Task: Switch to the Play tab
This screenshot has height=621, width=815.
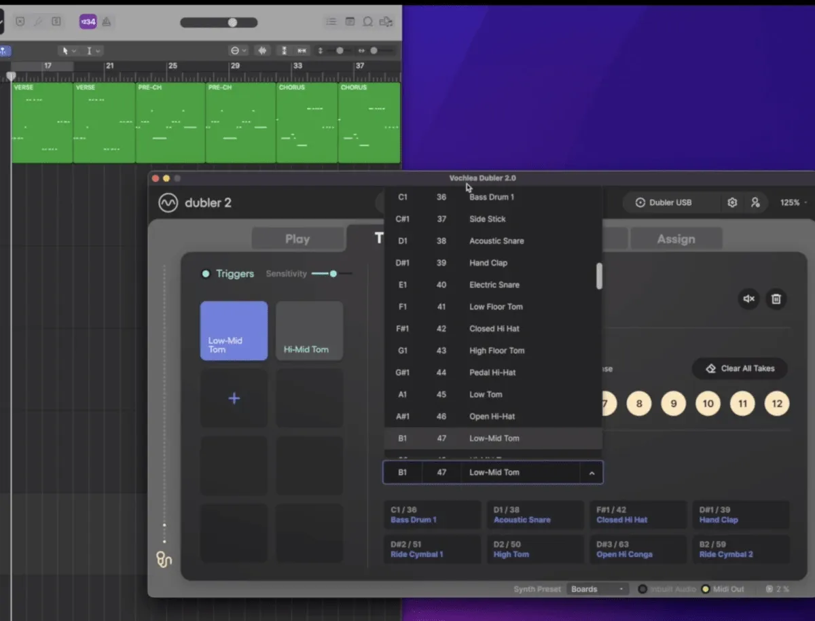Action: pyautogui.click(x=297, y=239)
